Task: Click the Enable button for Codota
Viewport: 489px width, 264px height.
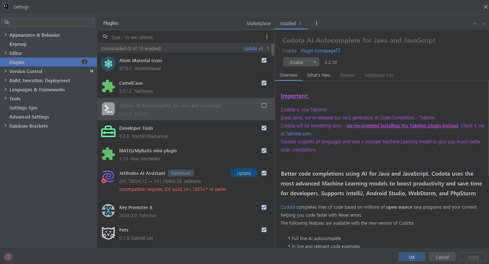Action: [297, 62]
